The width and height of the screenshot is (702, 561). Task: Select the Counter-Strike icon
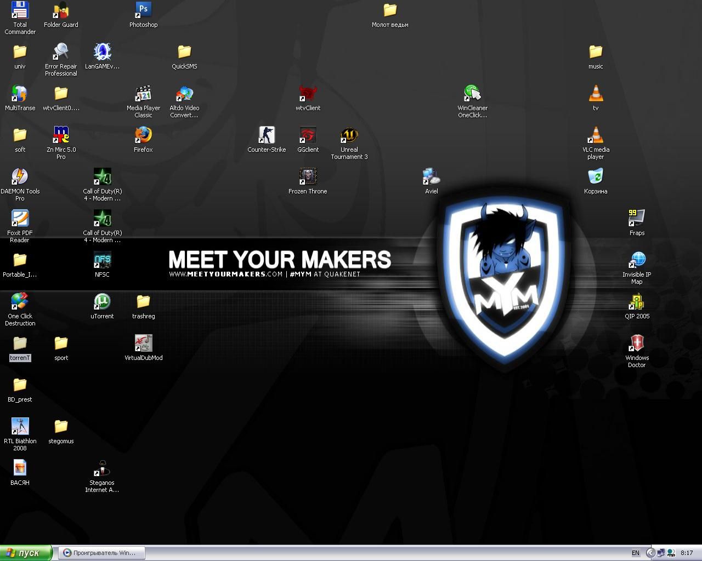pos(267,135)
